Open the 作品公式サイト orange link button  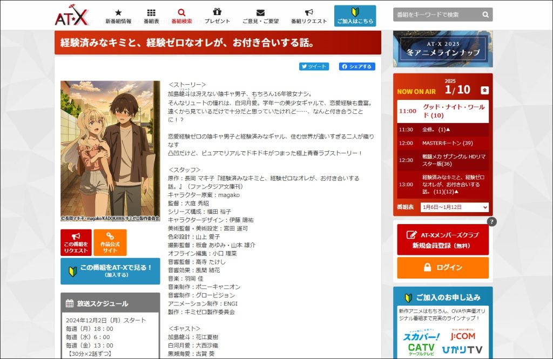pos(110,242)
